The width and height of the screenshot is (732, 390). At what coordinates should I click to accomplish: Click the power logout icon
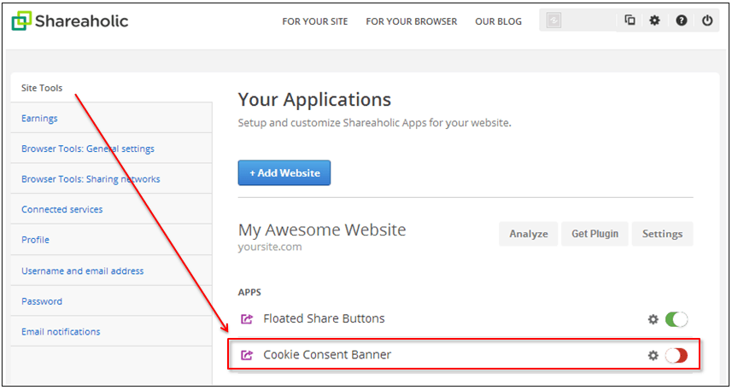coord(707,20)
